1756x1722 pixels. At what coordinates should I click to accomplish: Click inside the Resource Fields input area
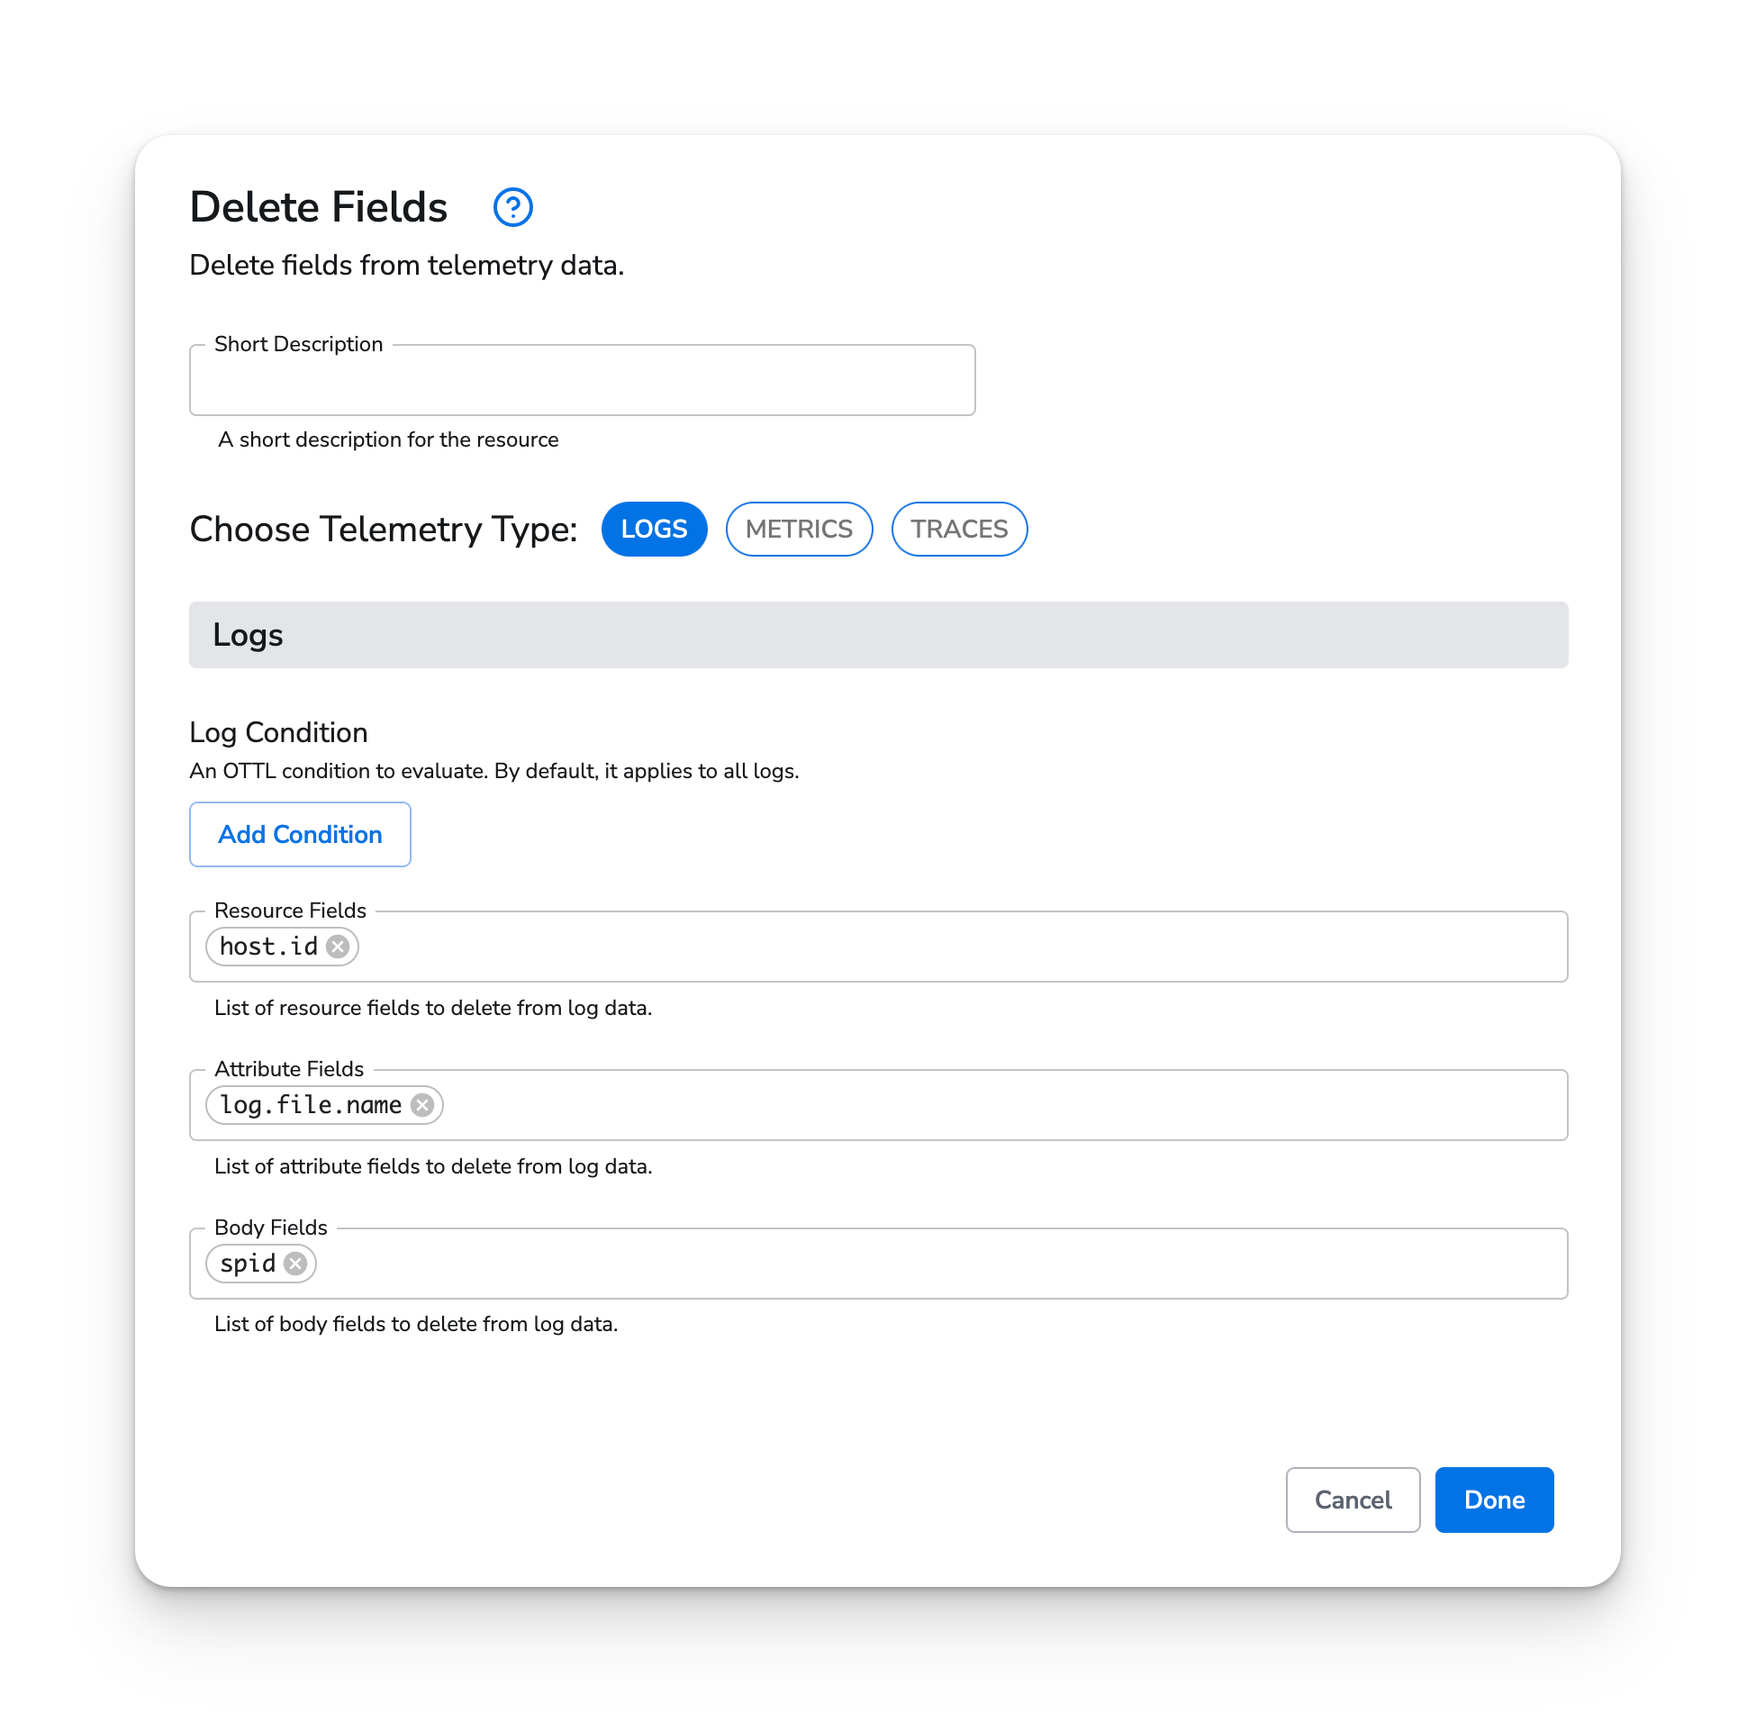pyautogui.click(x=946, y=947)
